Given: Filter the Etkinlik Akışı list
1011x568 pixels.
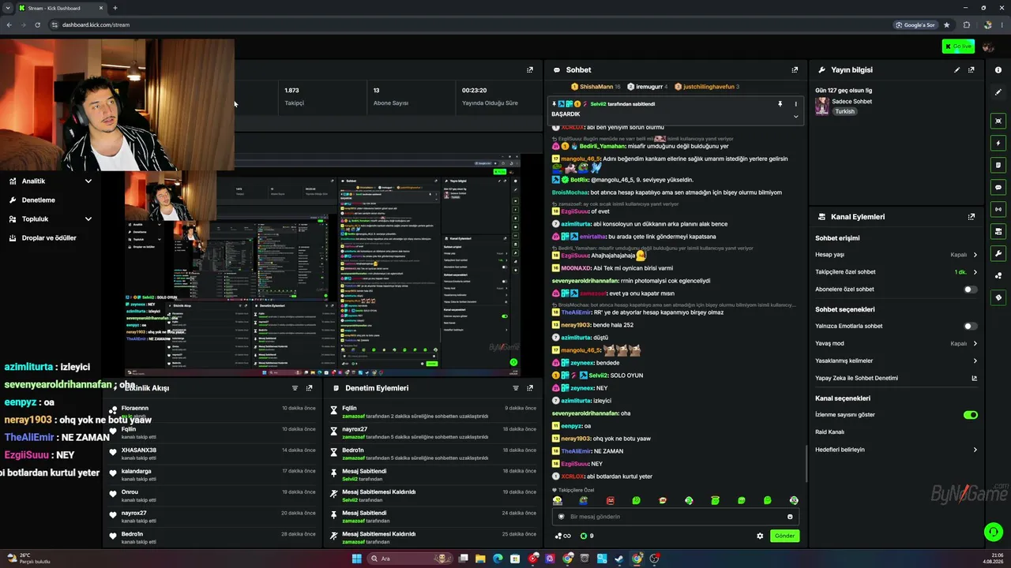Looking at the screenshot, I should tap(295, 388).
